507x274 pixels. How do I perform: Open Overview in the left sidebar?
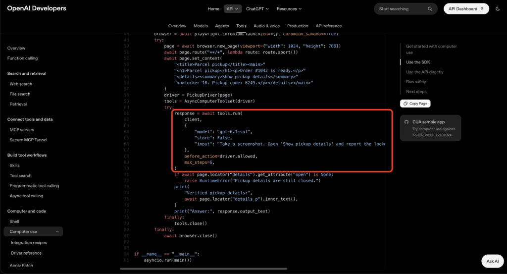[x=16, y=48]
